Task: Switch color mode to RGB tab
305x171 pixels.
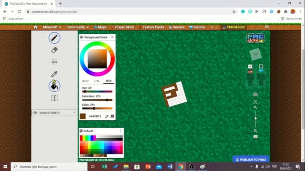Action: 85,81
